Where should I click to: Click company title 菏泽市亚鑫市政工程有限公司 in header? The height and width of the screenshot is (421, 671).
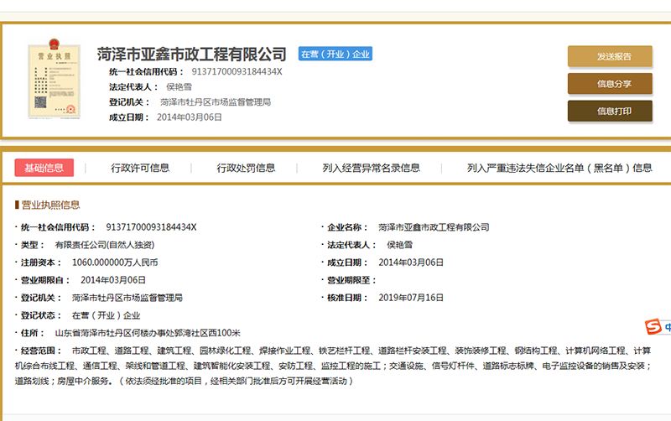(x=191, y=55)
